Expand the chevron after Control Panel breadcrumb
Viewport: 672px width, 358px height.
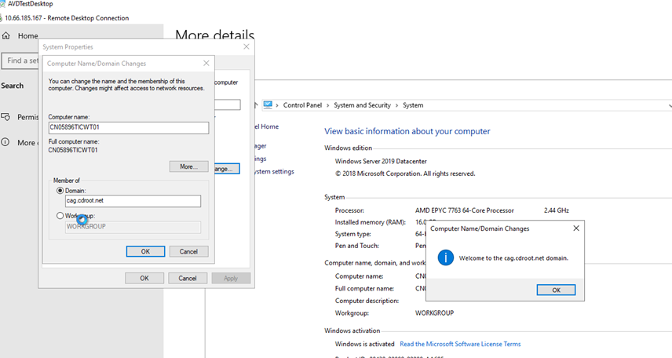328,105
